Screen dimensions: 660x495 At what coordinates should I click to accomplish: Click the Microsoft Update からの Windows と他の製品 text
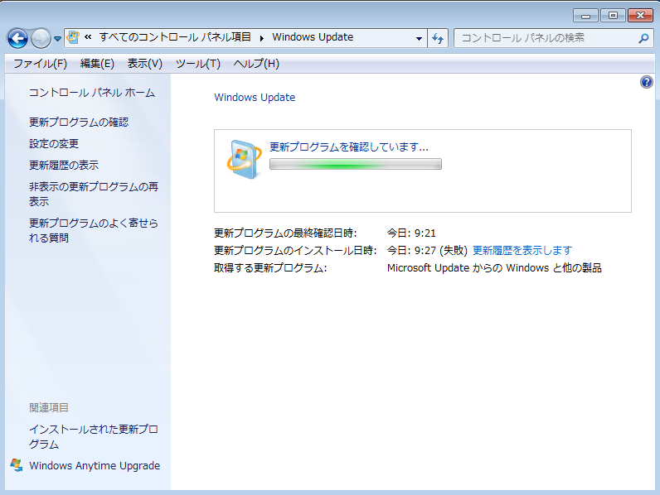pyautogui.click(x=494, y=268)
